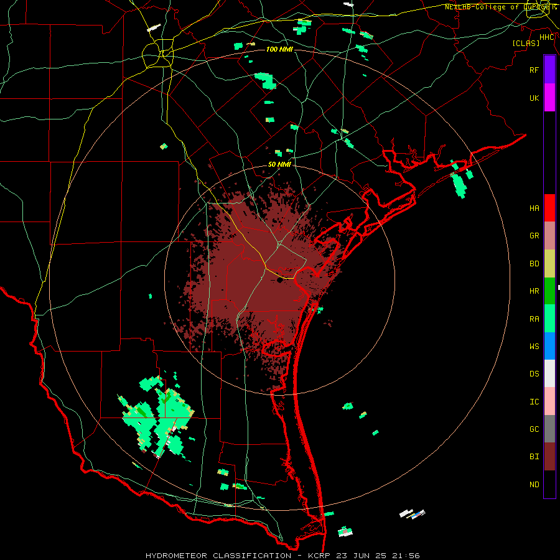
Task: Click the "UK" legend label
Action: [x=534, y=98]
